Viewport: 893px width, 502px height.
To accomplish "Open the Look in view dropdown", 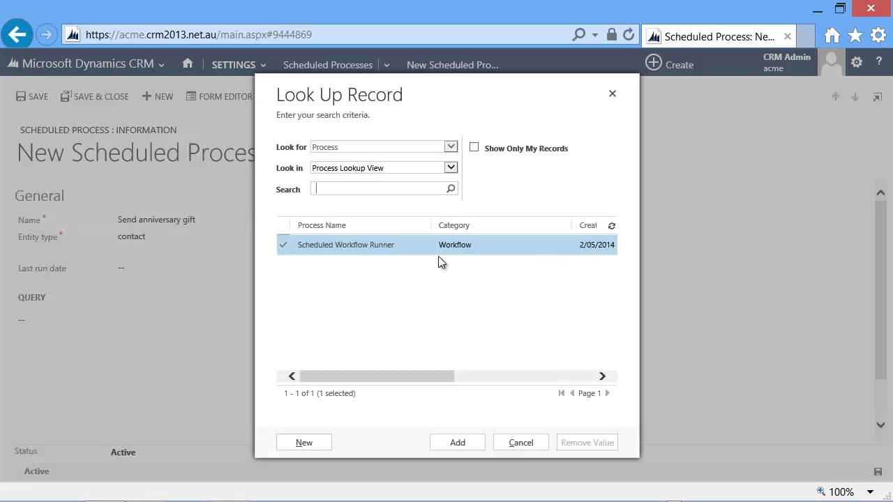I will pyautogui.click(x=451, y=167).
